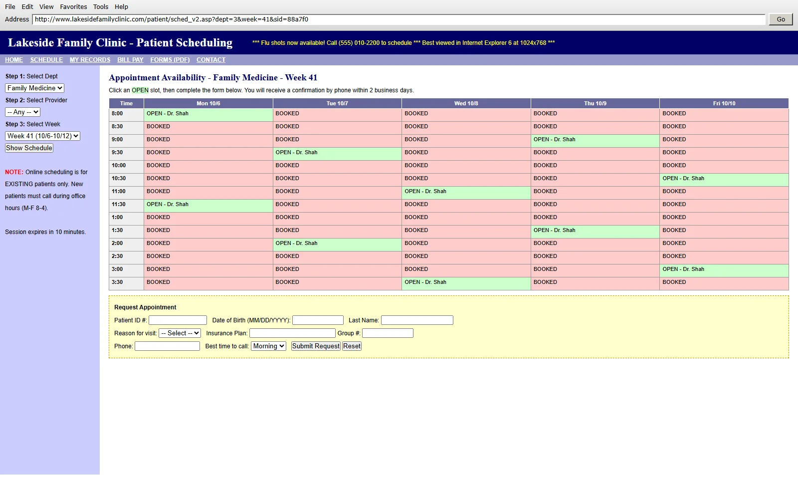Screen dimensions: 798x499
Task: Expand the provider '-- Any --' dropdown
Action: (x=22, y=112)
